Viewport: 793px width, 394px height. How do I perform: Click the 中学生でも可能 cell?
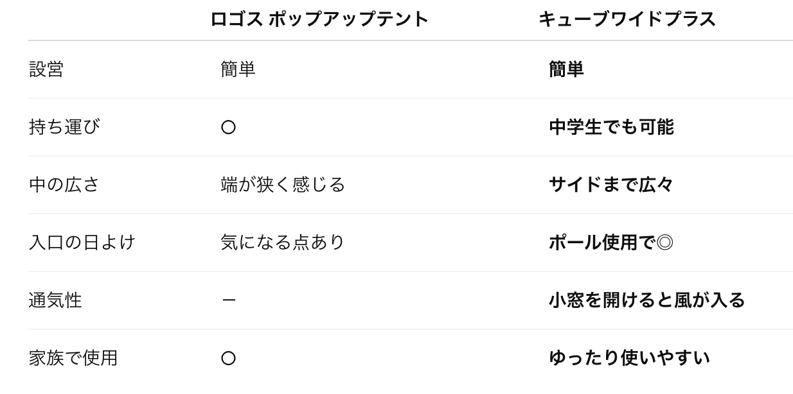(611, 127)
